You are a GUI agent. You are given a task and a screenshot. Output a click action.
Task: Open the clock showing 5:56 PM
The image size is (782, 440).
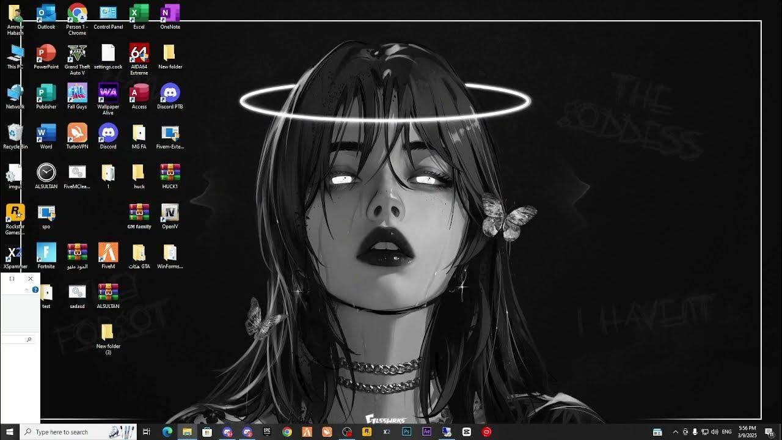[x=747, y=431]
